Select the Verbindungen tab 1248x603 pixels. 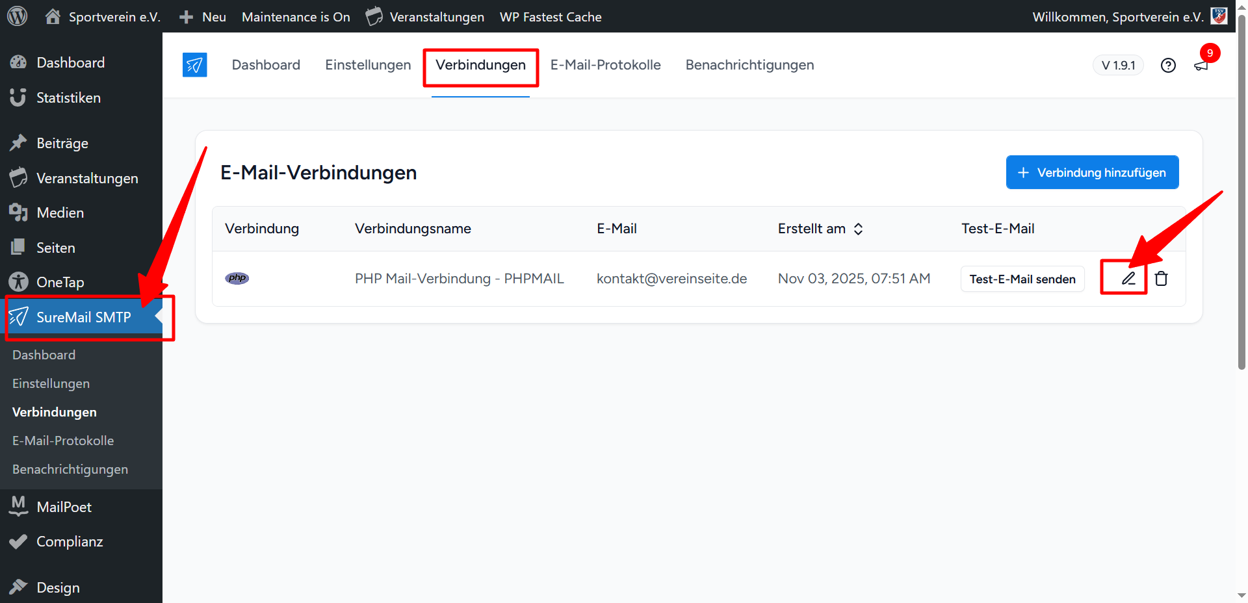pyautogui.click(x=480, y=65)
